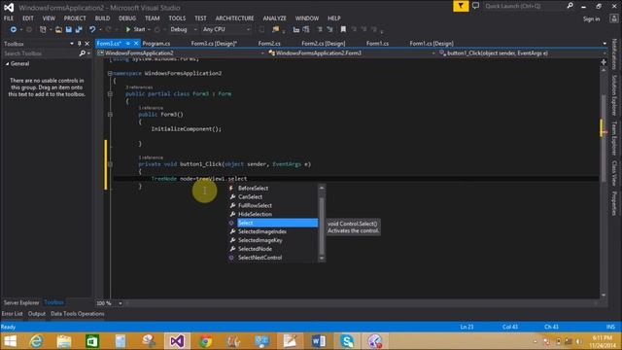Open the WINDOW menu

coord(307,18)
